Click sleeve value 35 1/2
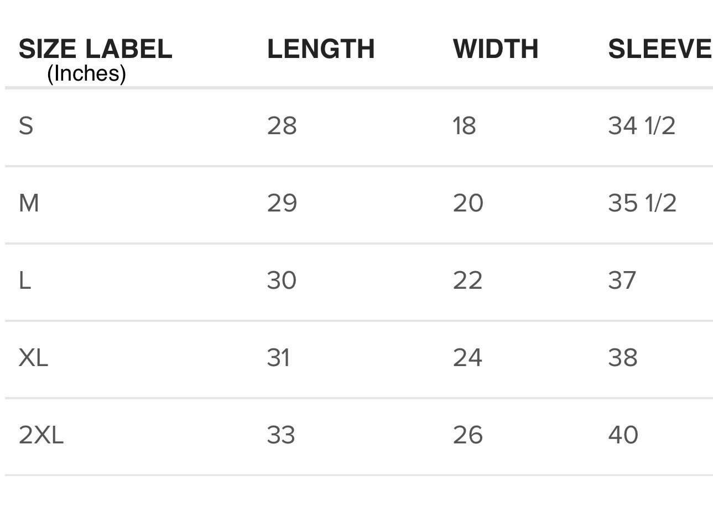713x508 pixels. (x=642, y=203)
